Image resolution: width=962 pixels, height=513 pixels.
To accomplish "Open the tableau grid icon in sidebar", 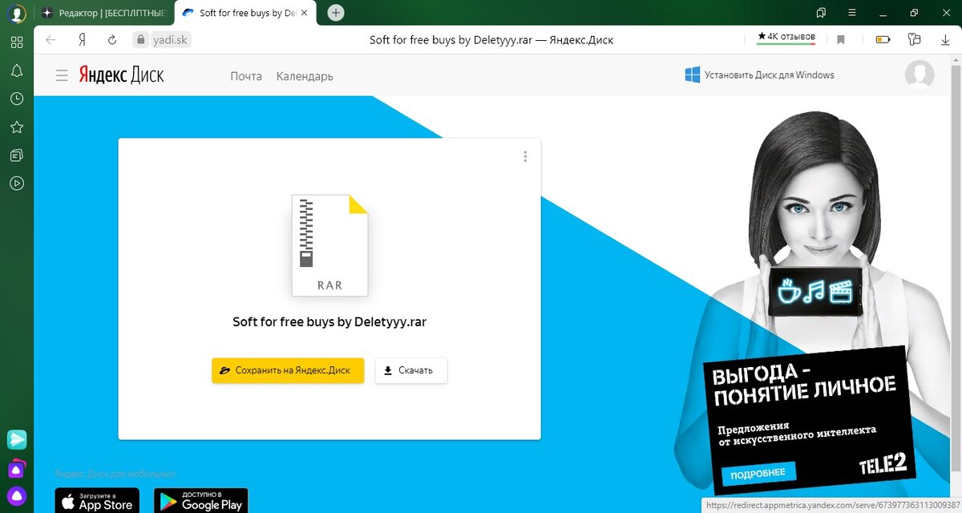I will click(17, 42).
